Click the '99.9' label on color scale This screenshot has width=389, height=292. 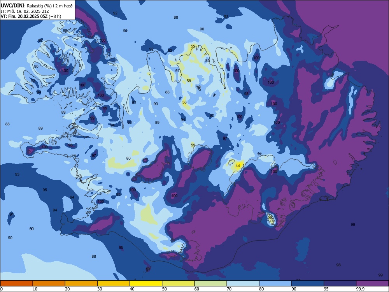[x=360, y=289]
